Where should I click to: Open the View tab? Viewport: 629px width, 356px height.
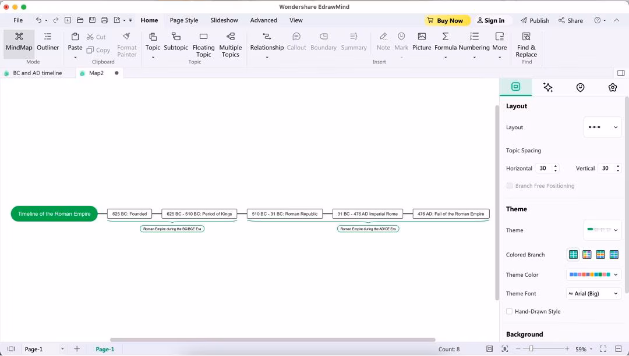tap(296, 20)
